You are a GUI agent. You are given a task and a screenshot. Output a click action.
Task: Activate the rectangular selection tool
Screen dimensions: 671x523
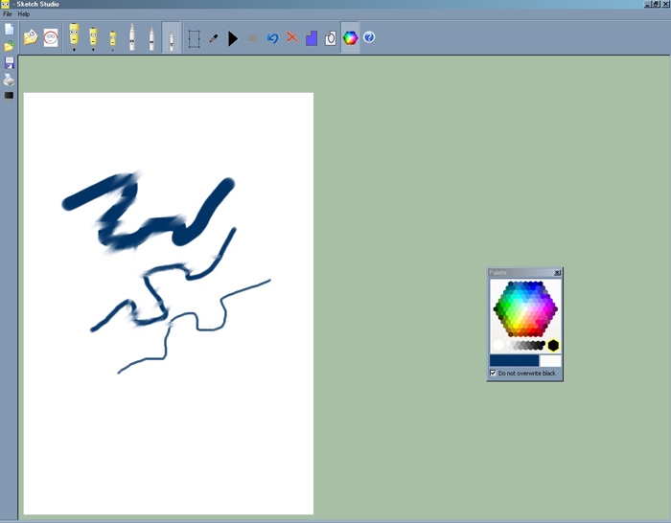pyautogui.click(x=194, y=38)
